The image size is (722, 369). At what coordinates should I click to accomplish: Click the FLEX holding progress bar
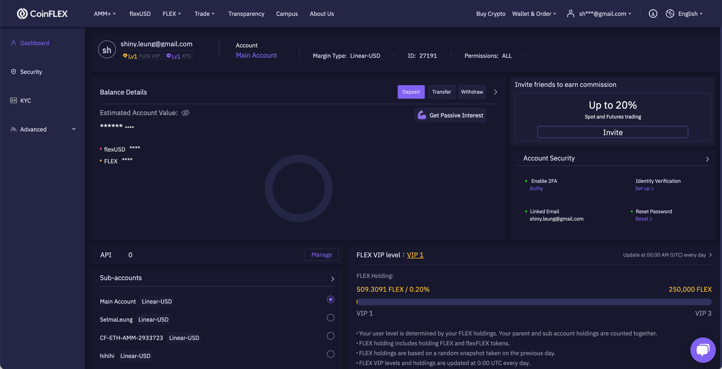[534, 302]
